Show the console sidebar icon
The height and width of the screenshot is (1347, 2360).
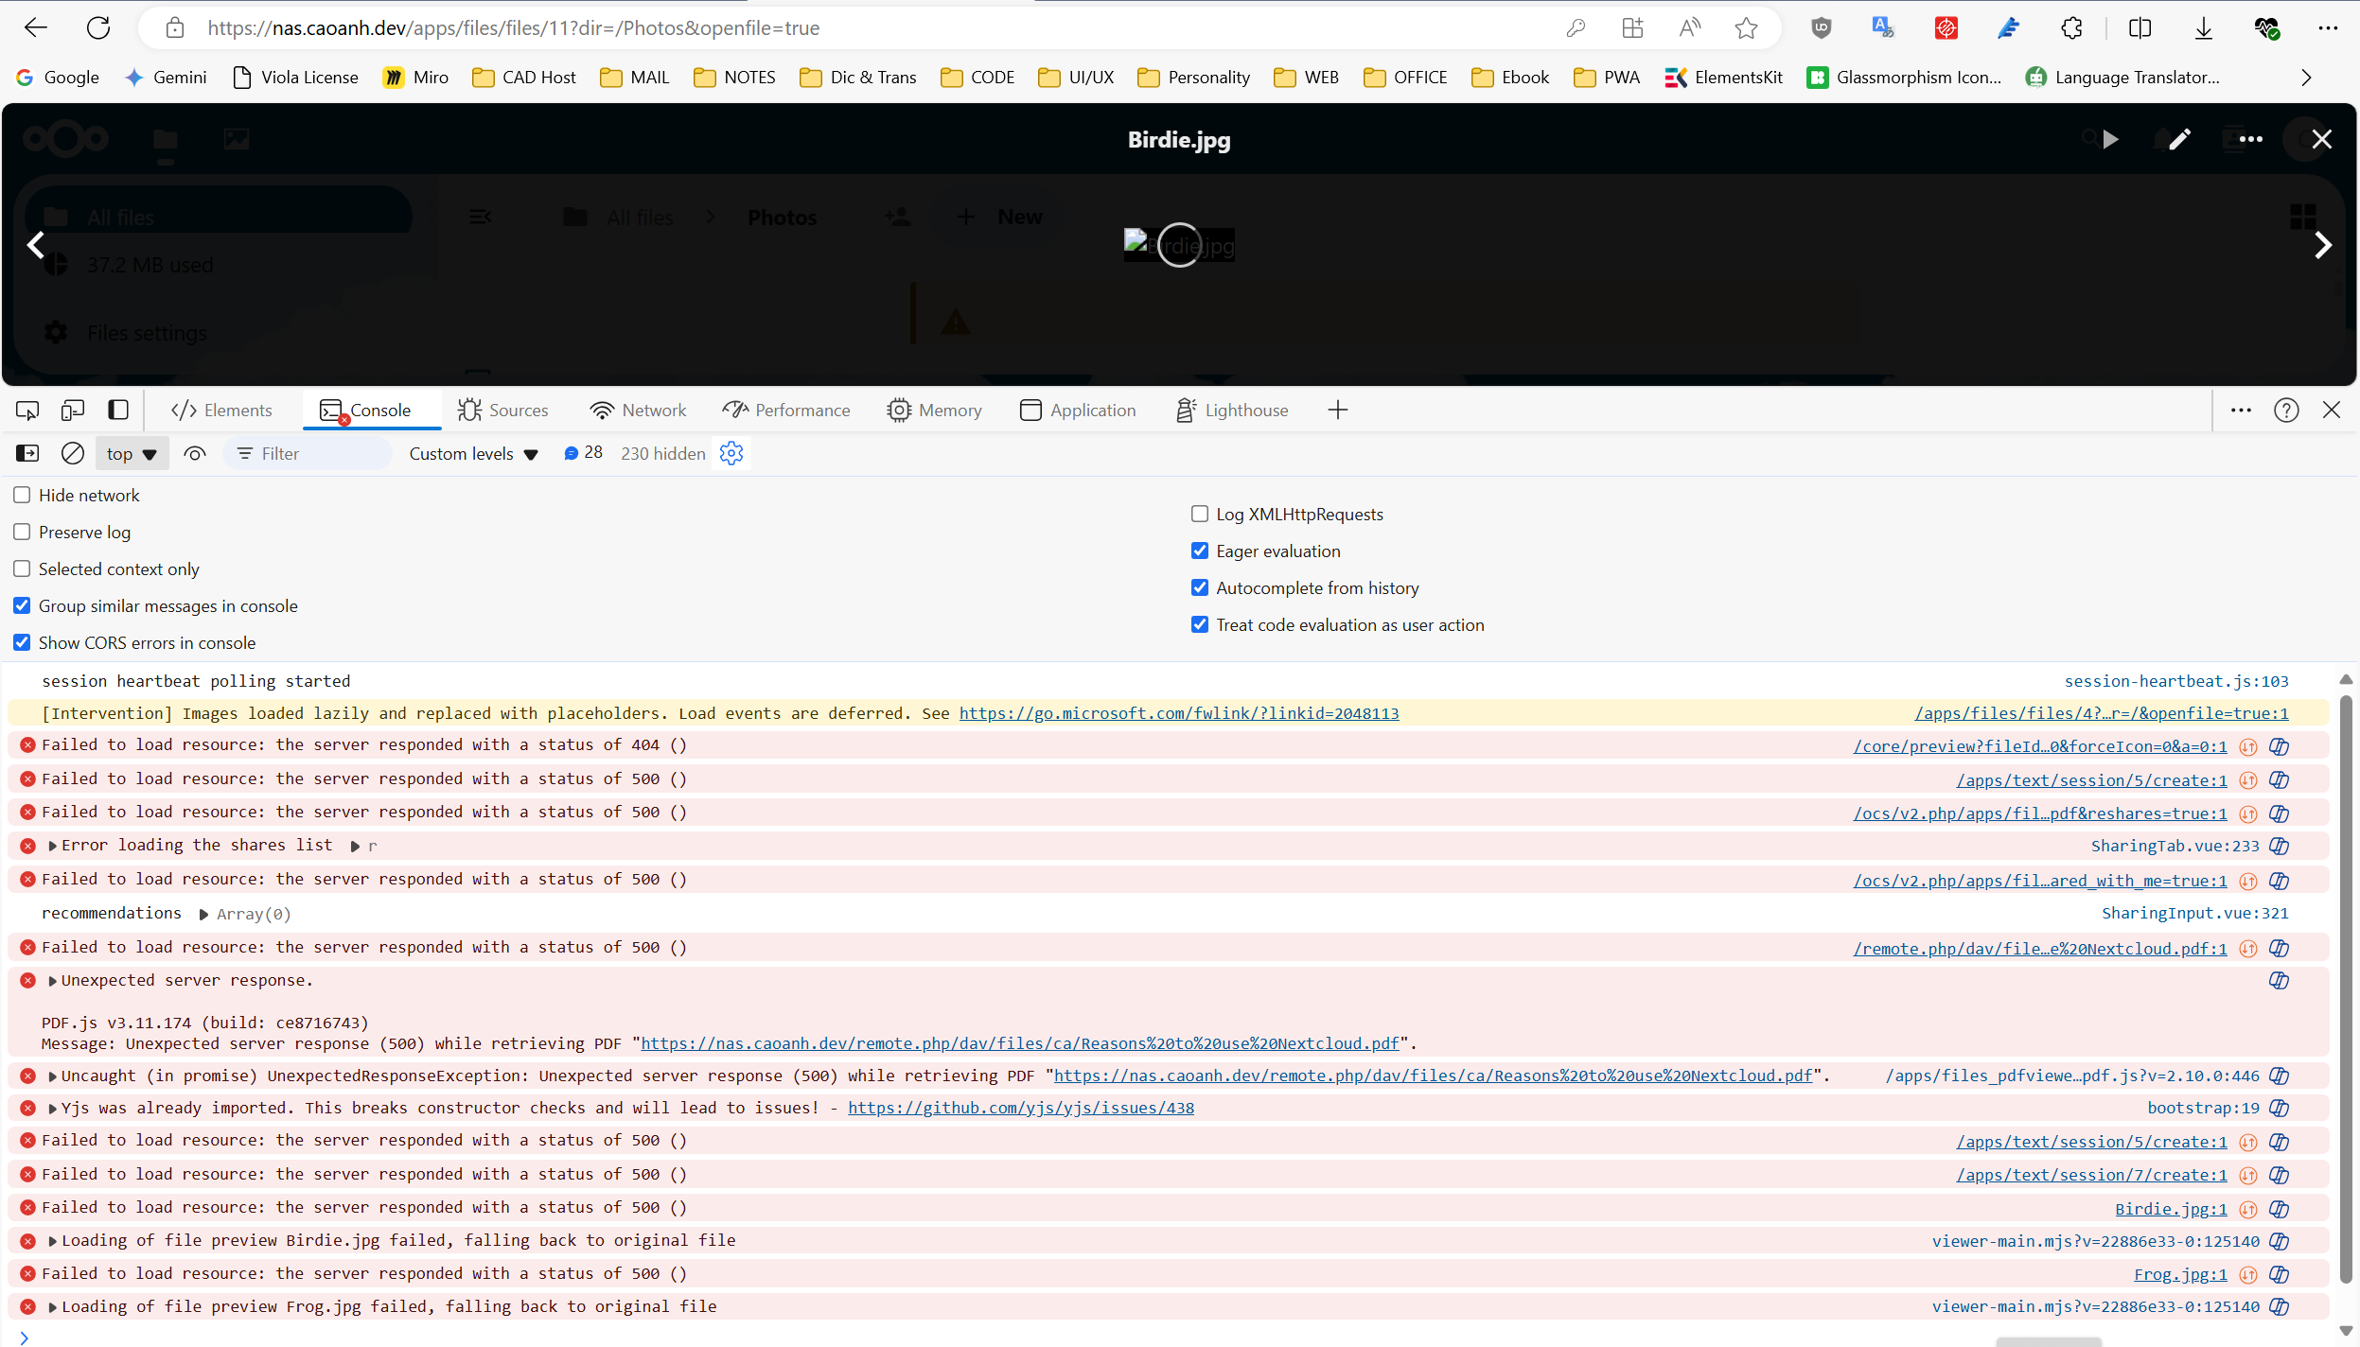click(27, 454)
